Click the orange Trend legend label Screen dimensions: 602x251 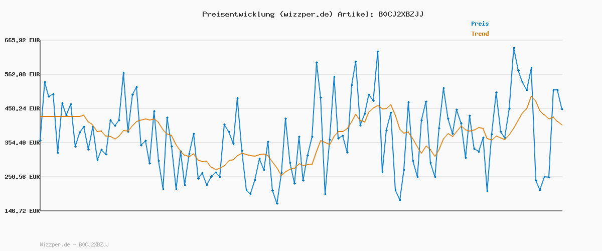coord(480,34)
